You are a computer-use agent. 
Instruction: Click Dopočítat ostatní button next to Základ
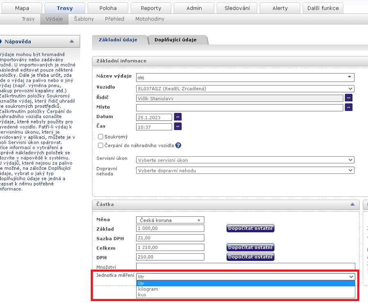point(250,229)
